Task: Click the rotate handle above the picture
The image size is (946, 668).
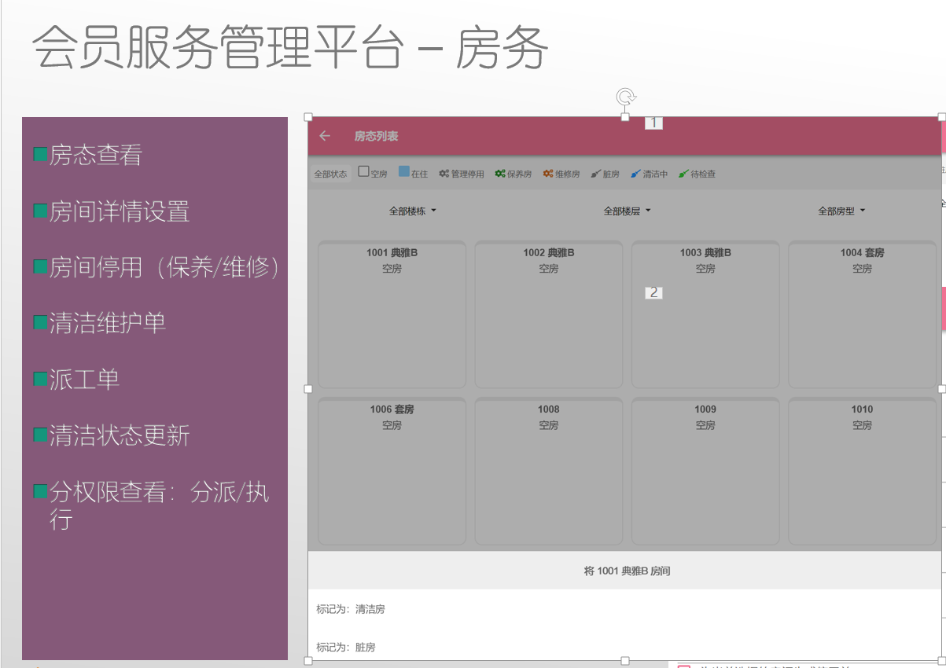Action: [625, 97]
